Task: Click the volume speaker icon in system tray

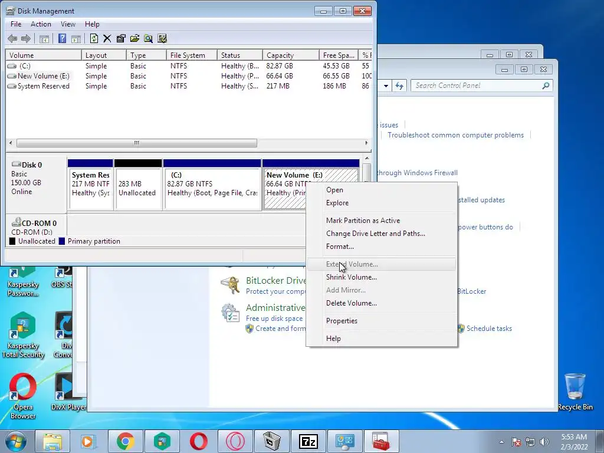Action: 544,442
